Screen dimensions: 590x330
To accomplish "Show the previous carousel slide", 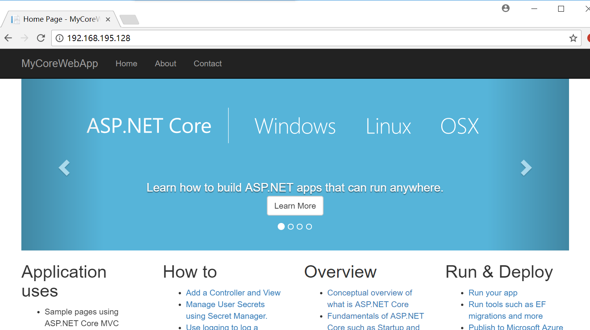I will pyautogui.click(x=64, y=168).
